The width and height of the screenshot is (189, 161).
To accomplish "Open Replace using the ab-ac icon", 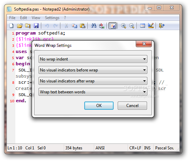I will click(x=102, y=26).
